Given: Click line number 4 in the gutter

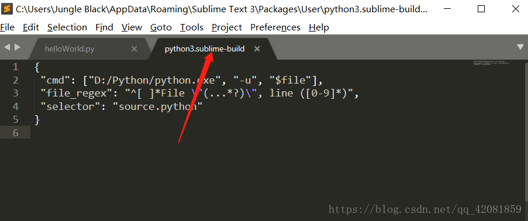Looking at the screenshot, I should click(x=15, y=106).
